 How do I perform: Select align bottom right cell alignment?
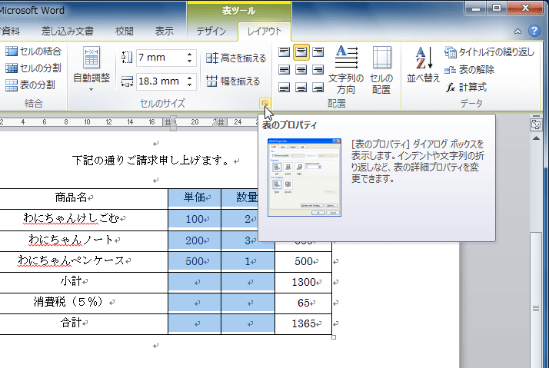pyautogui.click(x=318, y=87)
